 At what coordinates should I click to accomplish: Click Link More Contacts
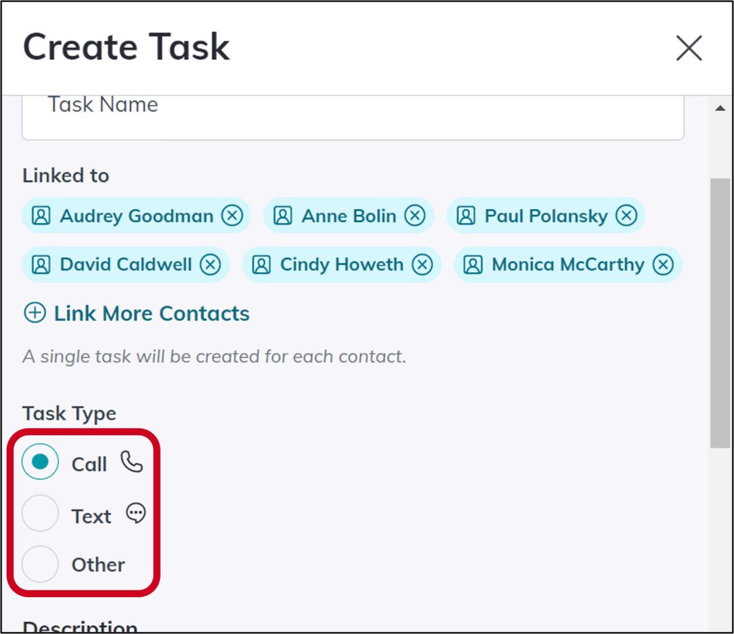pos(151,313)
